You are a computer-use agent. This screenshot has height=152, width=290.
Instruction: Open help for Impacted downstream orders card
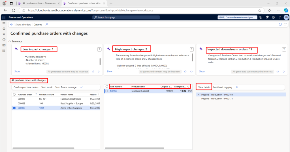pyautogui.click(x=284, y=49)
